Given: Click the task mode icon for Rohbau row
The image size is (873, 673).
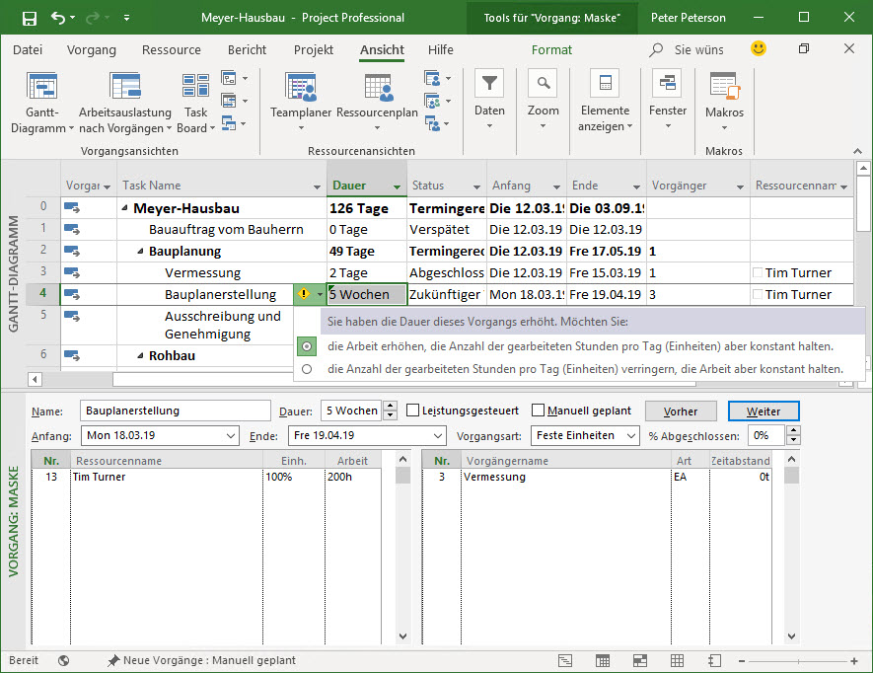Looking at the screenshot, I should [x=72, y=355].
